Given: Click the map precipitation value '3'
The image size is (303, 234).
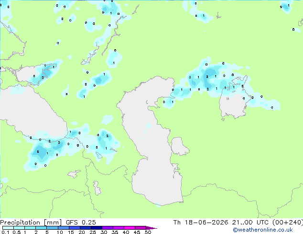Looking at the screenshot, I should pyautogui.click(x=207, y=77).
